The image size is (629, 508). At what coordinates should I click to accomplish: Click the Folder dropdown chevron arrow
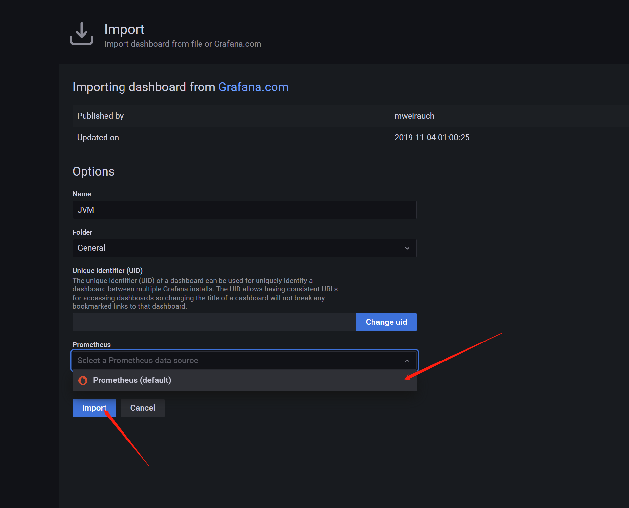coord(407,248)
